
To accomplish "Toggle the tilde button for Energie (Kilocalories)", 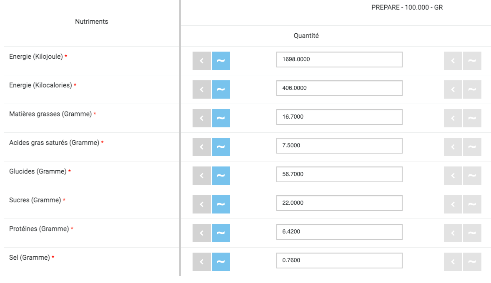I will 221,89.
